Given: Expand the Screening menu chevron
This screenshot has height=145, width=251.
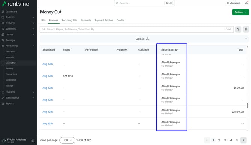Looking at the screenshot, I should (33, 29).
